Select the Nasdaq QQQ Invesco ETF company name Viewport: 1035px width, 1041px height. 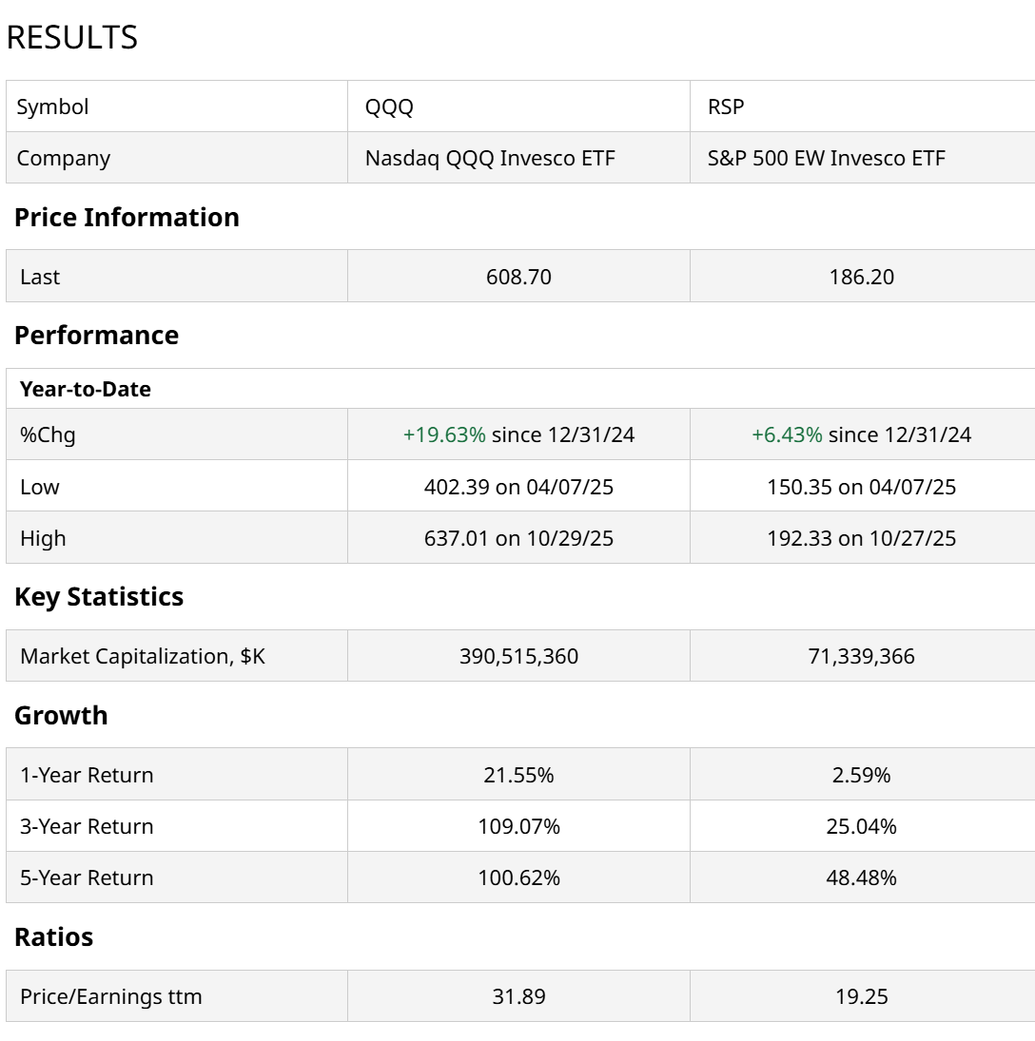tap(490, 158)
